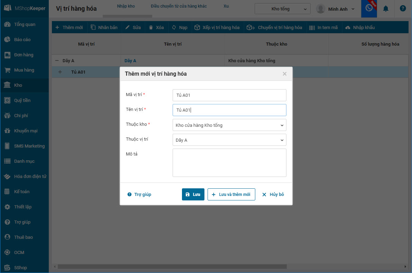Open Chi phí section
The width and height of the screenshot is (412, 273).
point(24,116)
